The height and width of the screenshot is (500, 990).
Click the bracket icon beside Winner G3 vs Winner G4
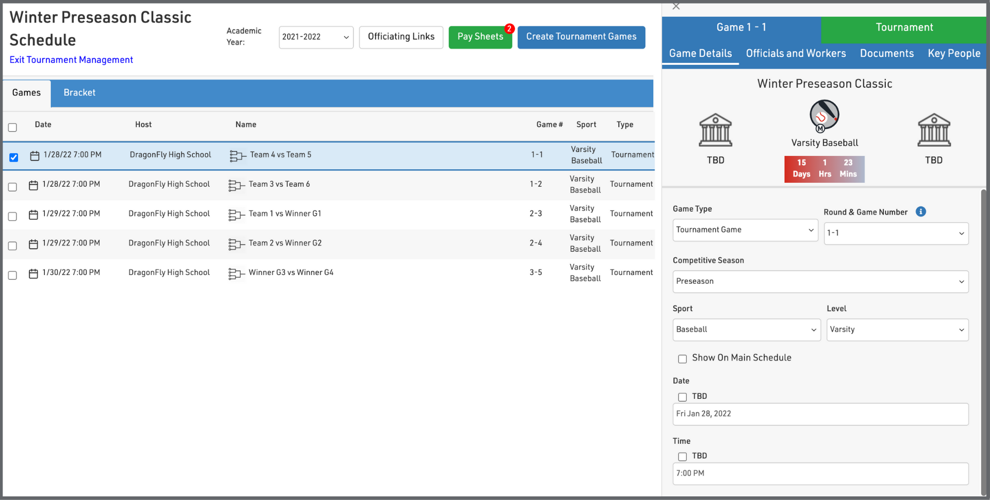236,273
